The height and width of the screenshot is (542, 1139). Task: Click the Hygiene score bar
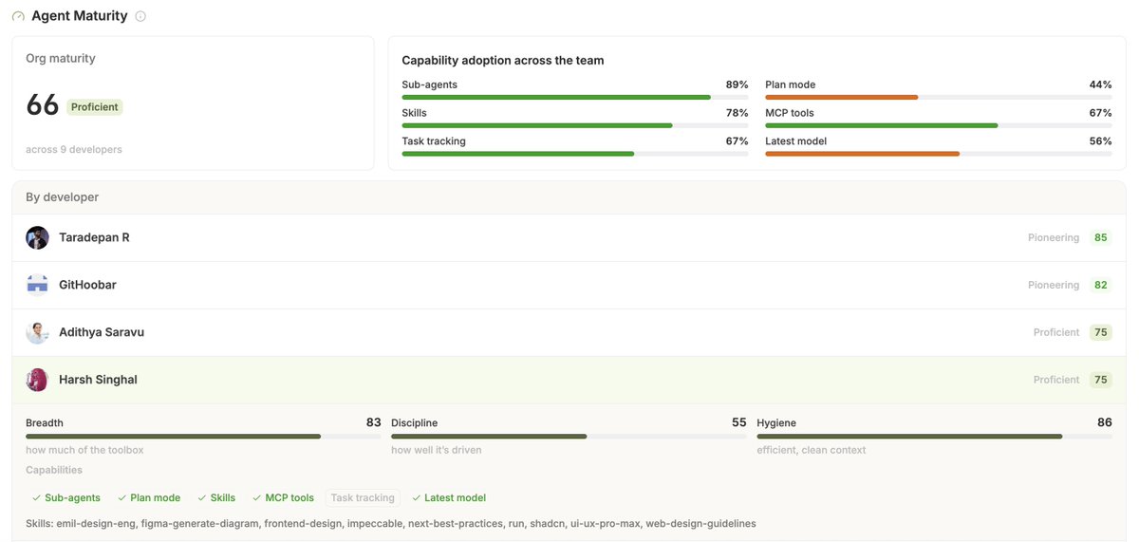pyautogui.click(x=934, y=437)
